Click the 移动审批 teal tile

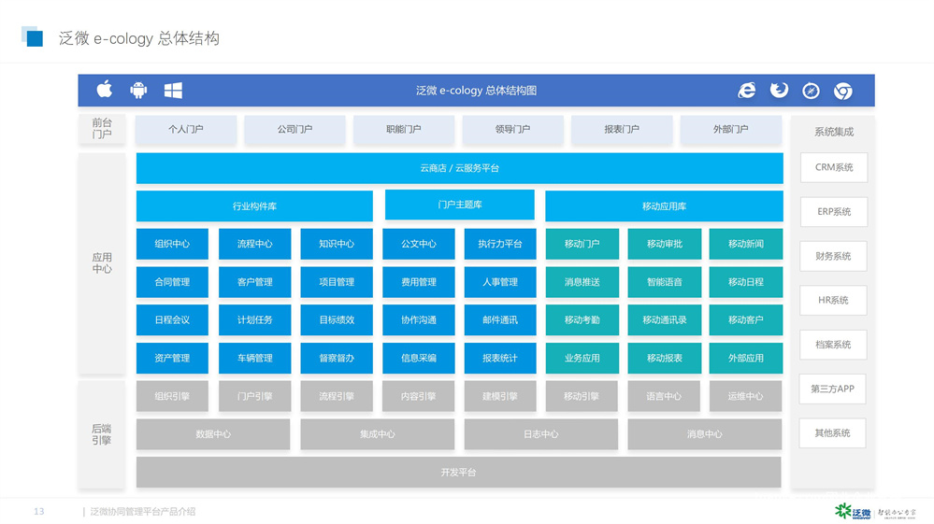point(665,244)
